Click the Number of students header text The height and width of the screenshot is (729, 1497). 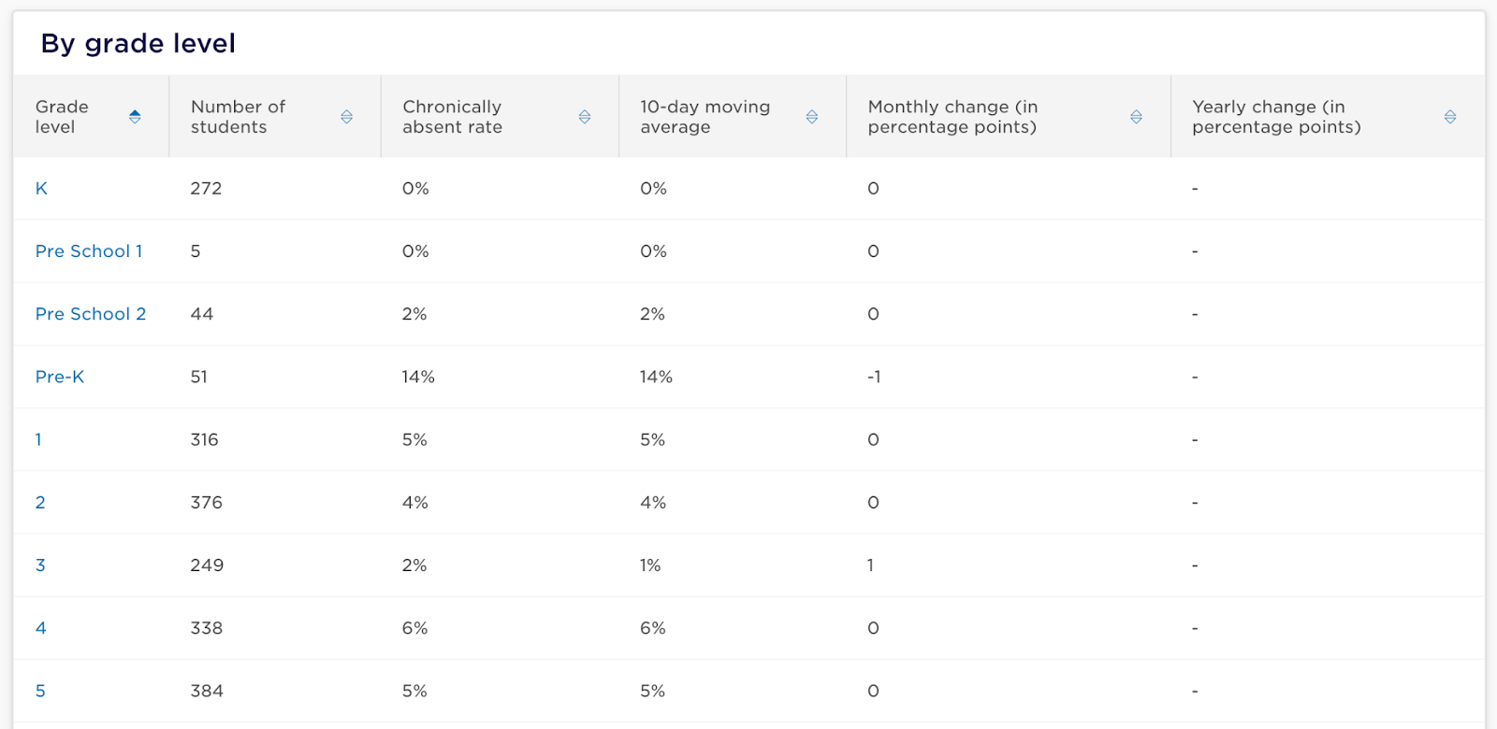tap(238, 117)
